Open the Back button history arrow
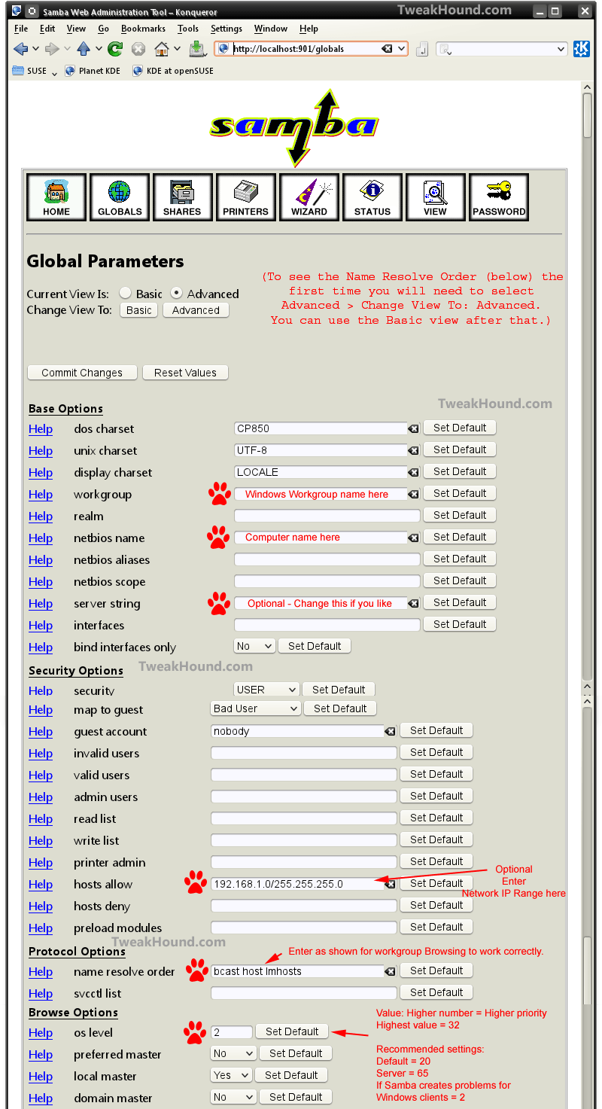The height and width of the screenshot is (1109, 602). point(36,49)
